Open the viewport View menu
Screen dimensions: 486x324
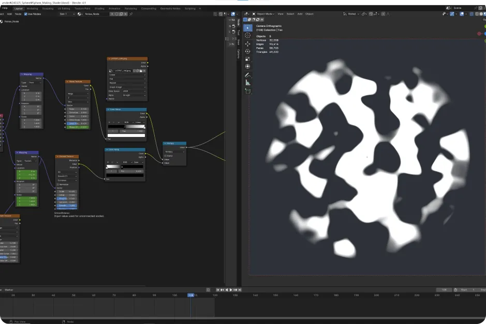pos(281,14)
